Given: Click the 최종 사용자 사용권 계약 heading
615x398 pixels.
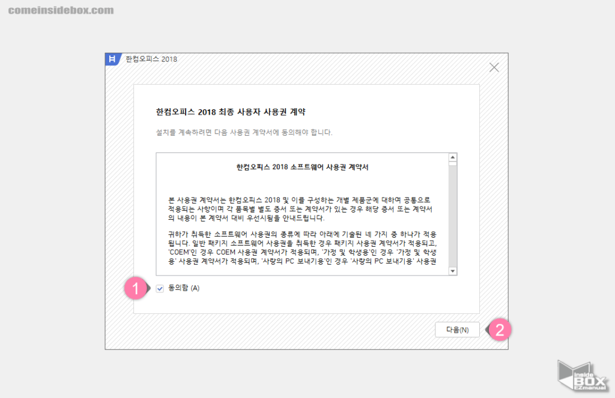Looking at the screenshot, I should tap(231, 112).
